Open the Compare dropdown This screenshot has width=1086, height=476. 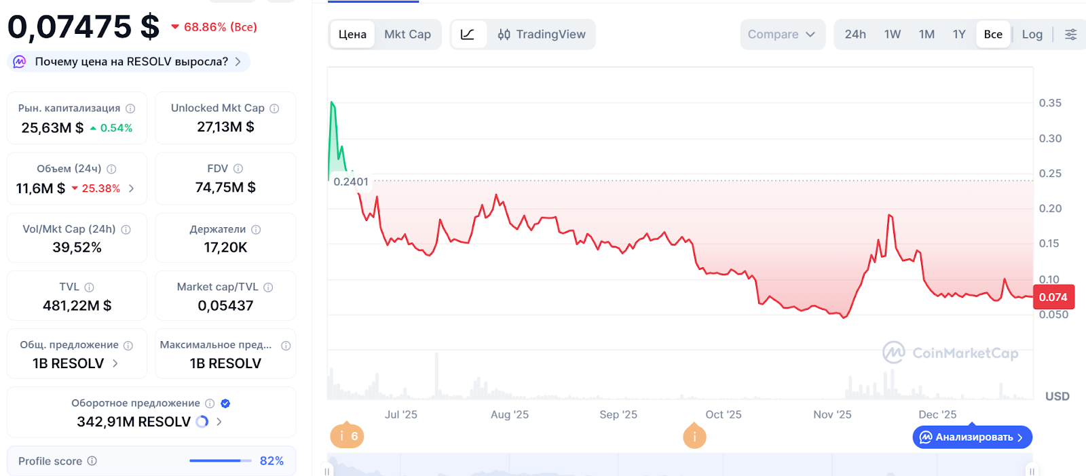[782, 35]
